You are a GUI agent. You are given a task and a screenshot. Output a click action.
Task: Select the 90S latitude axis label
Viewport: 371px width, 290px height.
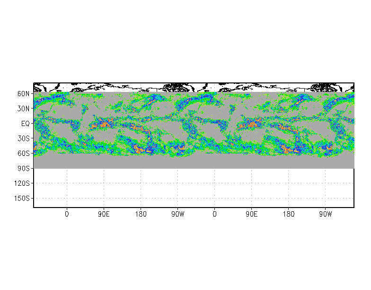[24, 169]
